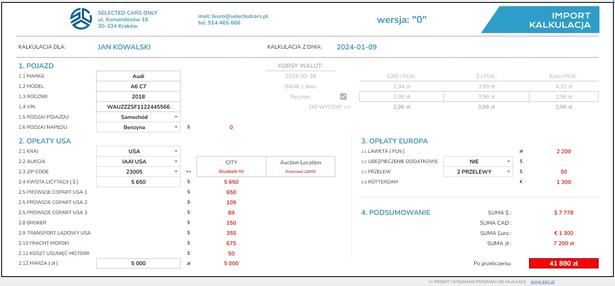Click the Rocznik field showing 2018

(x=138, y=96)
